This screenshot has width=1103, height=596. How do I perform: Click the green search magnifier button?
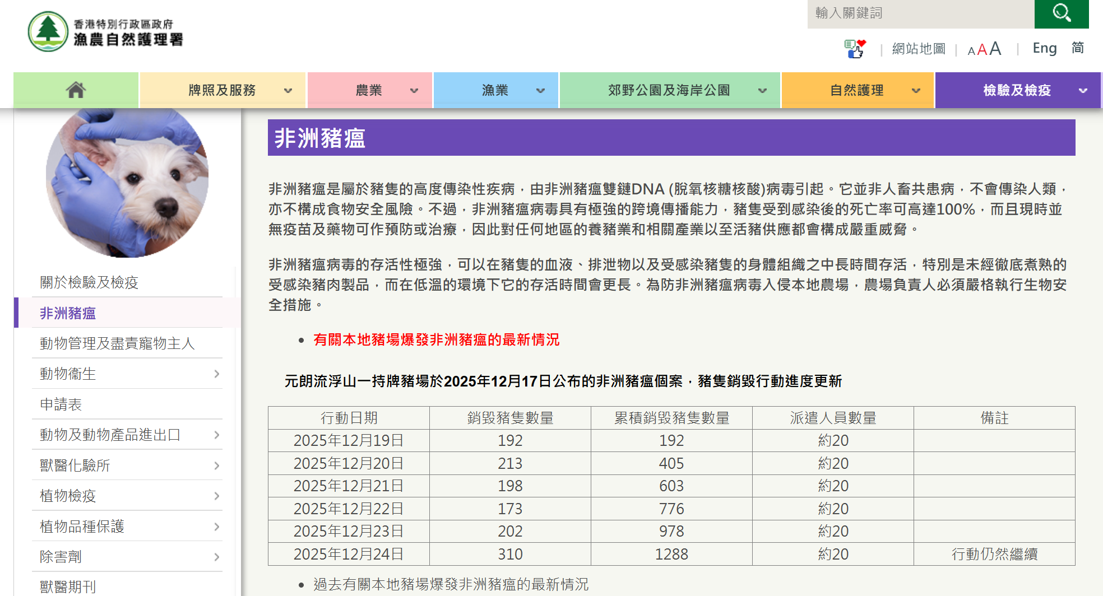[x=1061, y=13]
